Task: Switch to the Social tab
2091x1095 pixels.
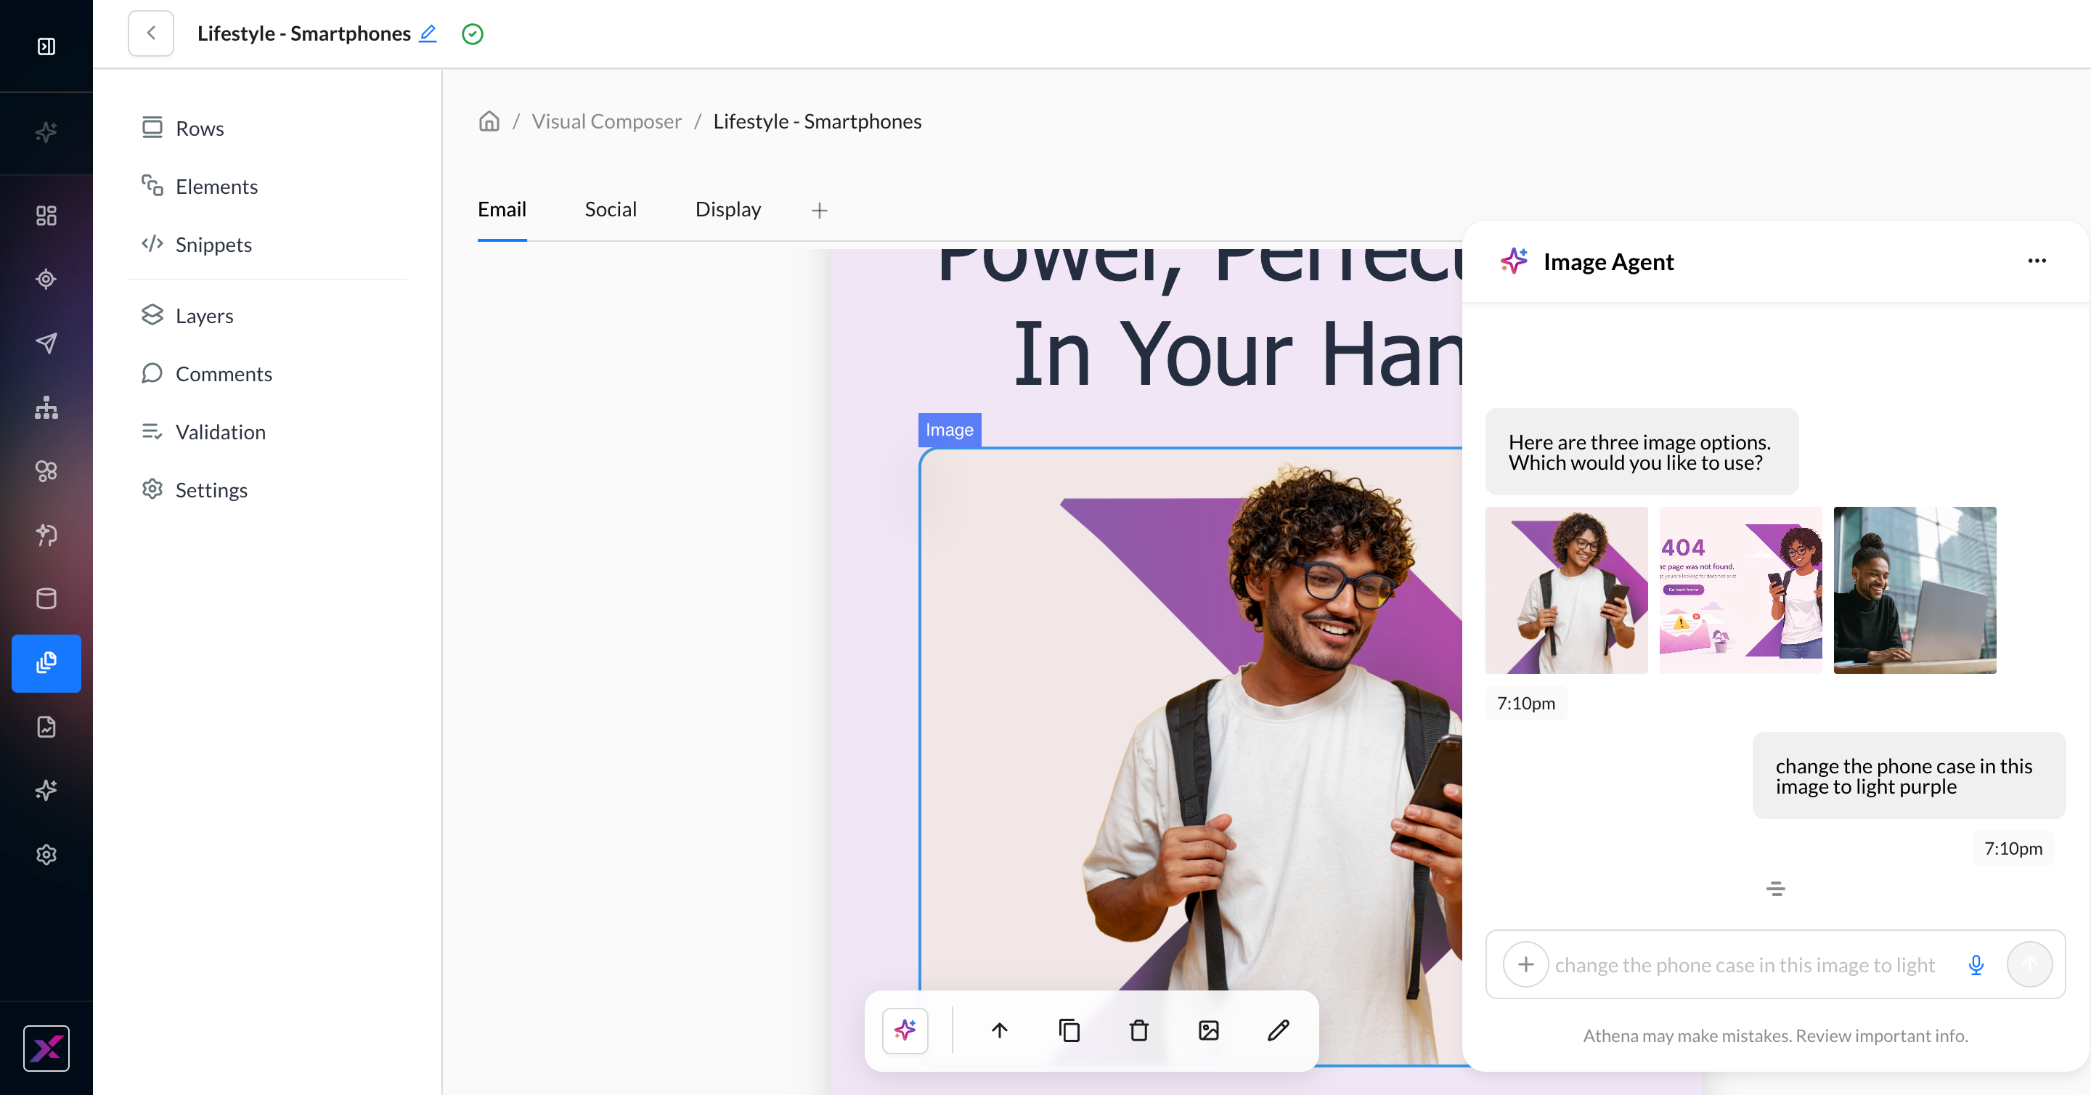Action: pyautogui.click(x=611, y=209)
